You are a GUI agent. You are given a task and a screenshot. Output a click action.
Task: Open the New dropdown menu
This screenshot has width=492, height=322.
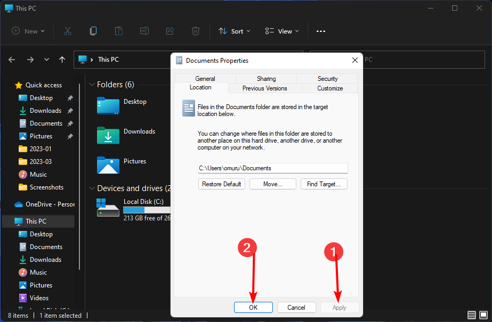point(28,31)
